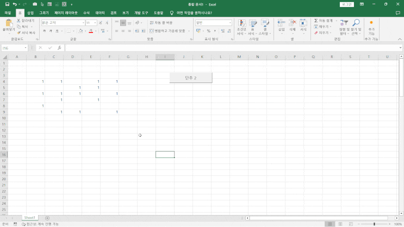
Task: Click the Decrease Decimal icon
Action: tap(229, 31)
